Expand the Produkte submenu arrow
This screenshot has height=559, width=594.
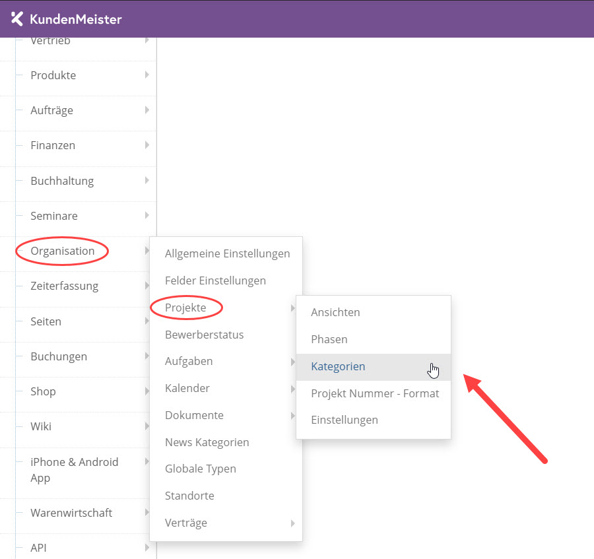[x=147, y=75]
